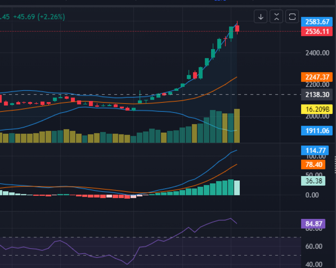Click the maximize pane icon button
336x268 pixels.
[292, 16]
